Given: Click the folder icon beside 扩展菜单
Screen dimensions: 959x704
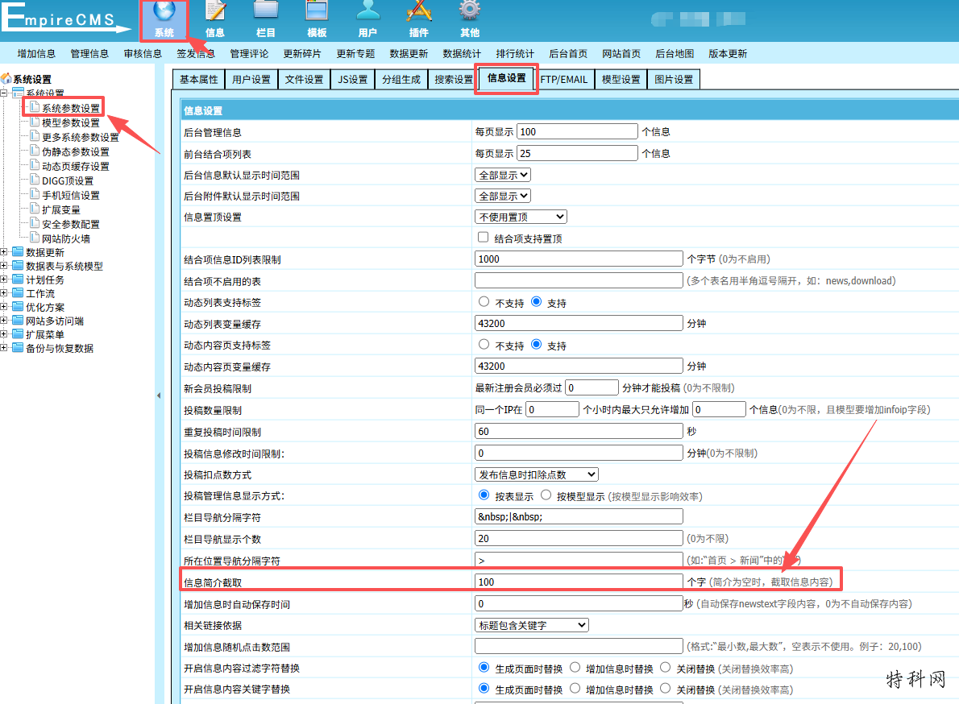Looking at the screenshot, I should coord(18,334).
